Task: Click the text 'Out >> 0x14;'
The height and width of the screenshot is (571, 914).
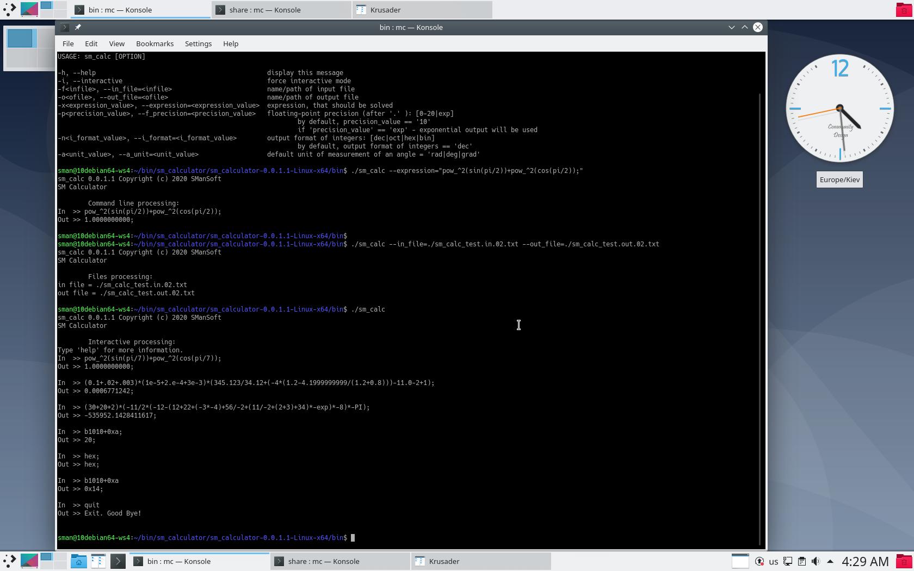Action: pyautogui.click(x=81, y=489)
